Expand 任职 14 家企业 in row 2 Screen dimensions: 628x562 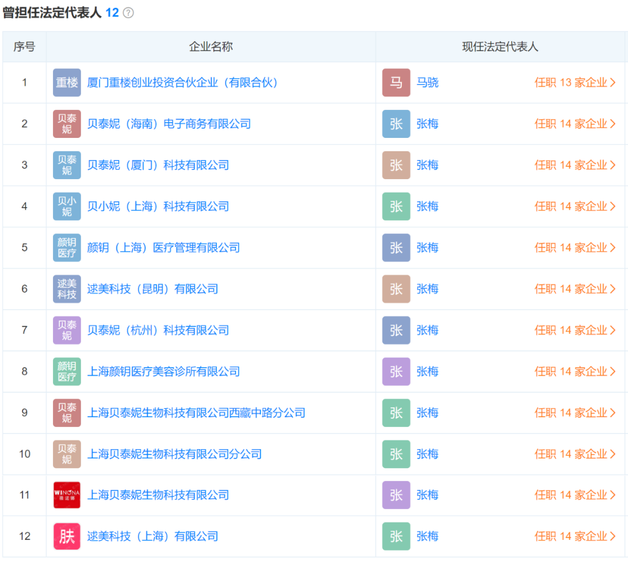click(575, 124)
